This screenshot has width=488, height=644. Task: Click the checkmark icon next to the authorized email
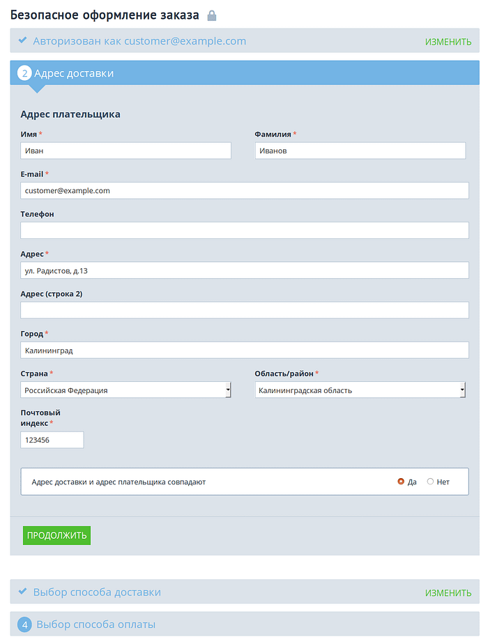pos(22,40)
